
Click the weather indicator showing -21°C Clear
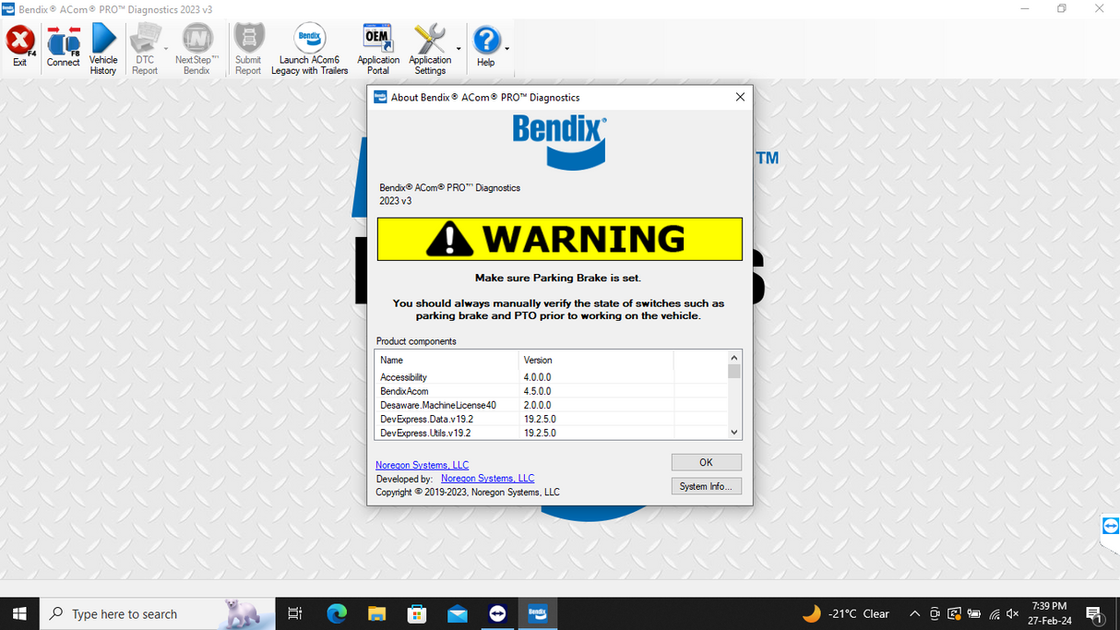[x=845, y=613]
